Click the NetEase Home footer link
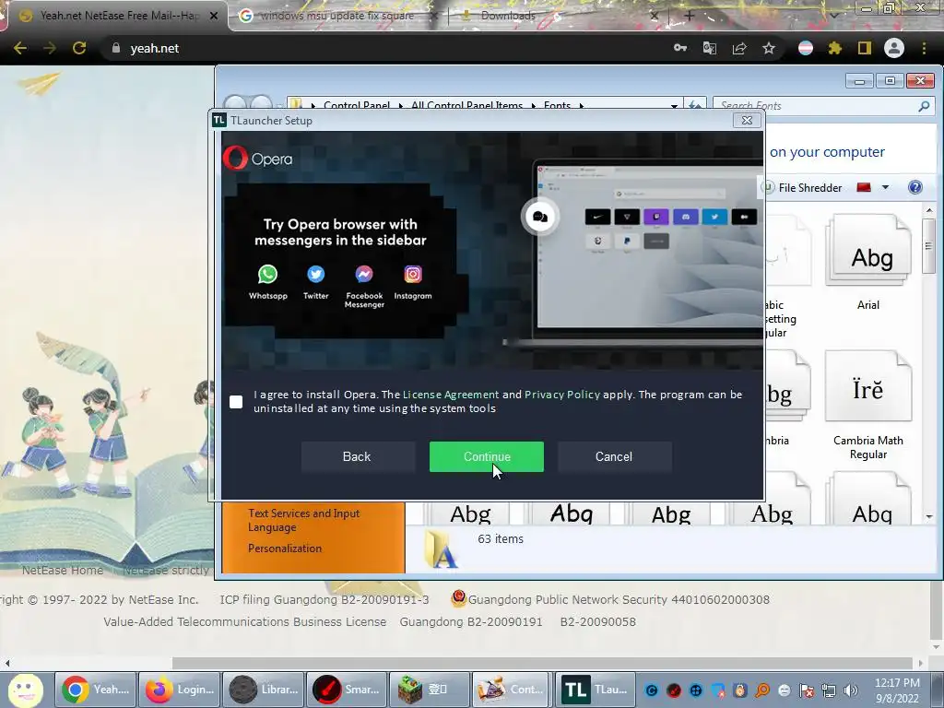The width and height of the screenshot is (944, 708). click(63, 570)
